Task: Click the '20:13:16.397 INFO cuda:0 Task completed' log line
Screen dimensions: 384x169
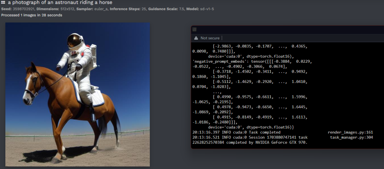Action: tap(237, 132)
